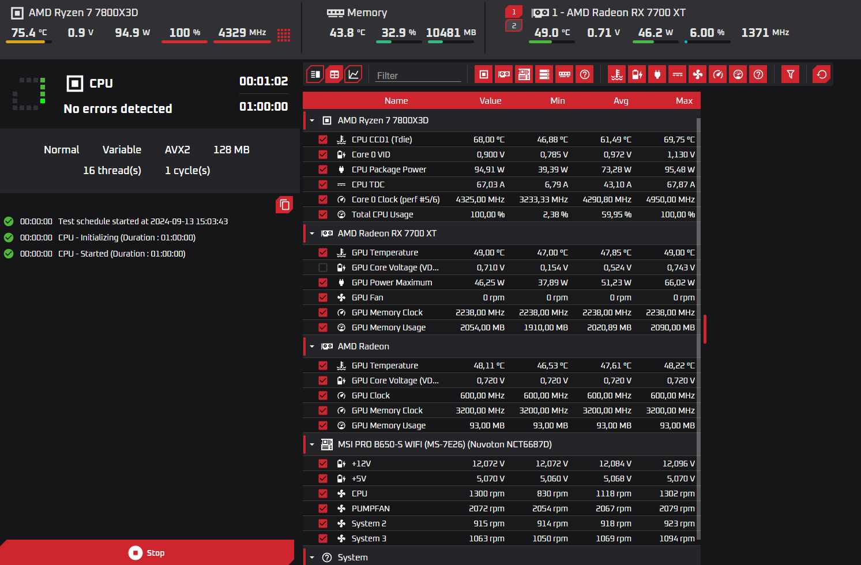Viewport: 861px width, 565px height.
Task: Uncheck the CPU TDC checkbox
Action: [323, 184]
